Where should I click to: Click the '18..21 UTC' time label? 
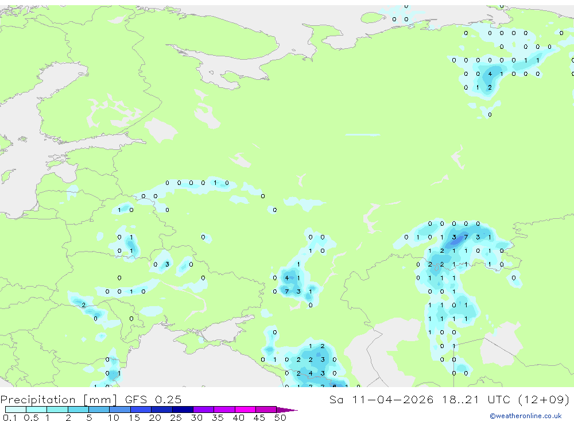coord(476,399)
